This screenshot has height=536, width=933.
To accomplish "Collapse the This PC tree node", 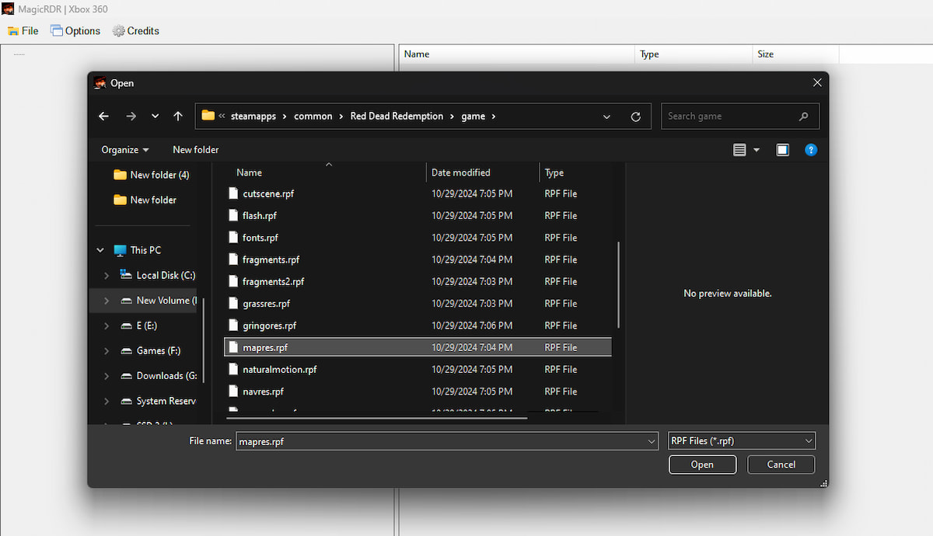I will tap(100, 249).
